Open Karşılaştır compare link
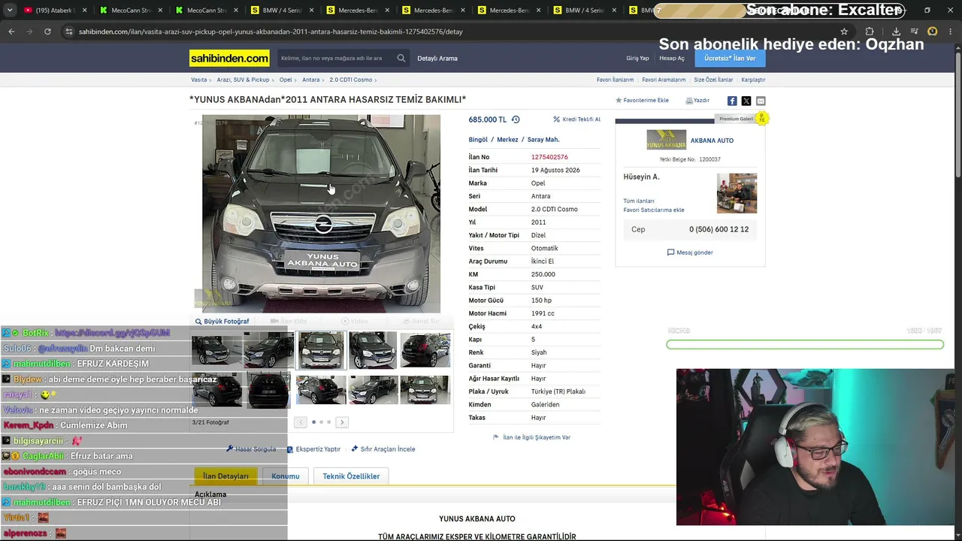 [753, 80]
